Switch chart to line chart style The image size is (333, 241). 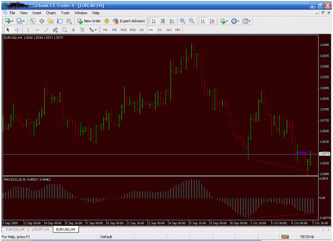coord(172,21)
